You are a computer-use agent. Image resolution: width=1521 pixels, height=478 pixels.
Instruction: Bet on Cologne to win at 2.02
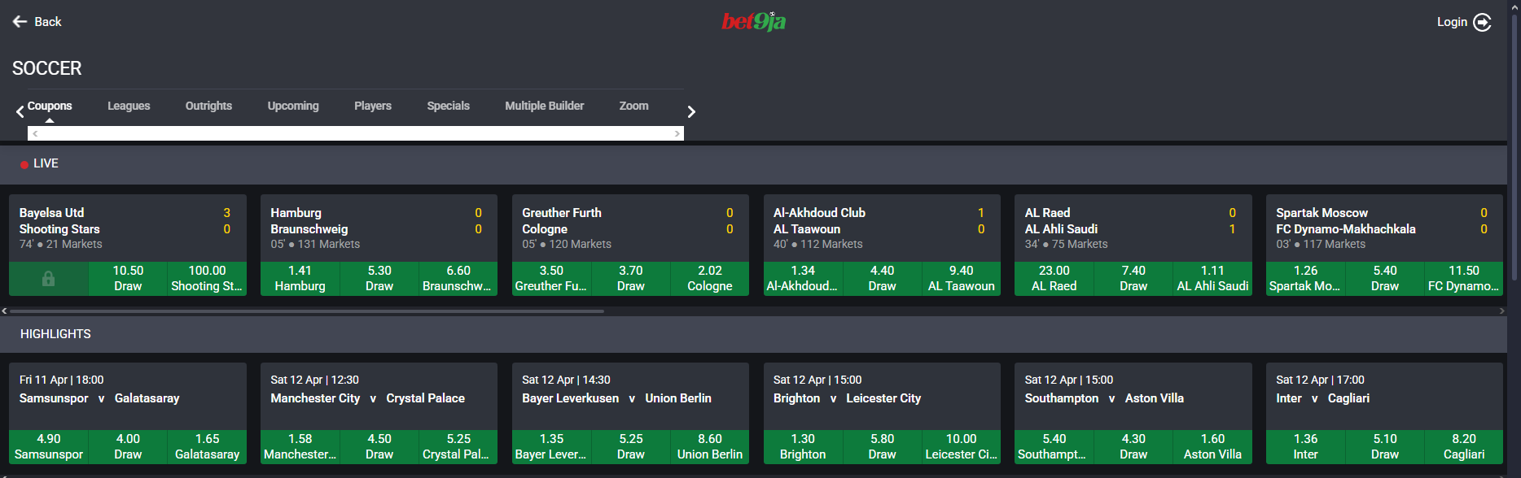pos(710,279)
